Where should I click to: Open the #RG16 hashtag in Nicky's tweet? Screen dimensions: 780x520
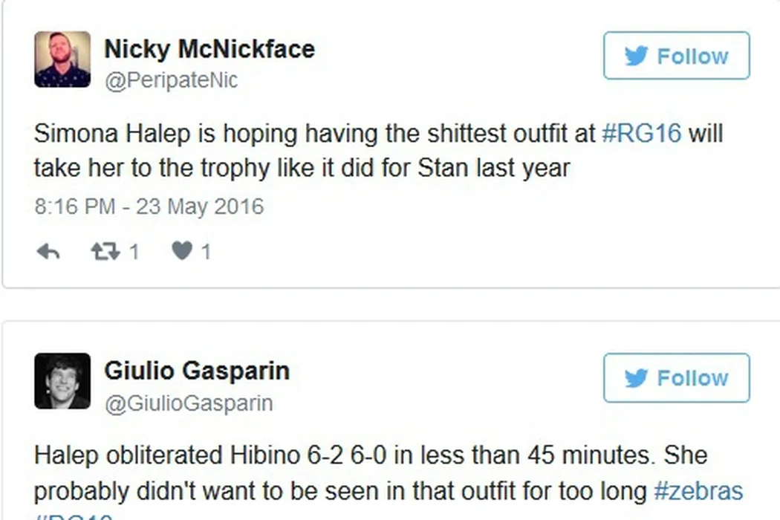point(640,134)
